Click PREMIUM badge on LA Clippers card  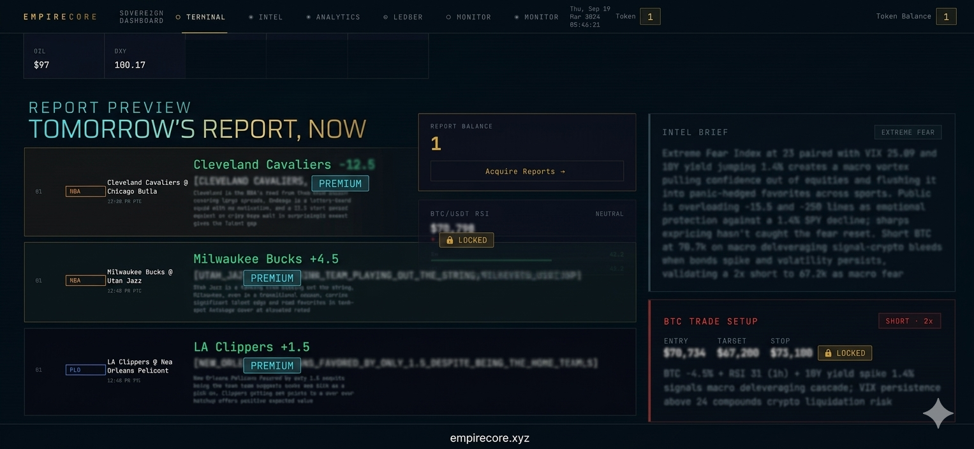(272, 365)
